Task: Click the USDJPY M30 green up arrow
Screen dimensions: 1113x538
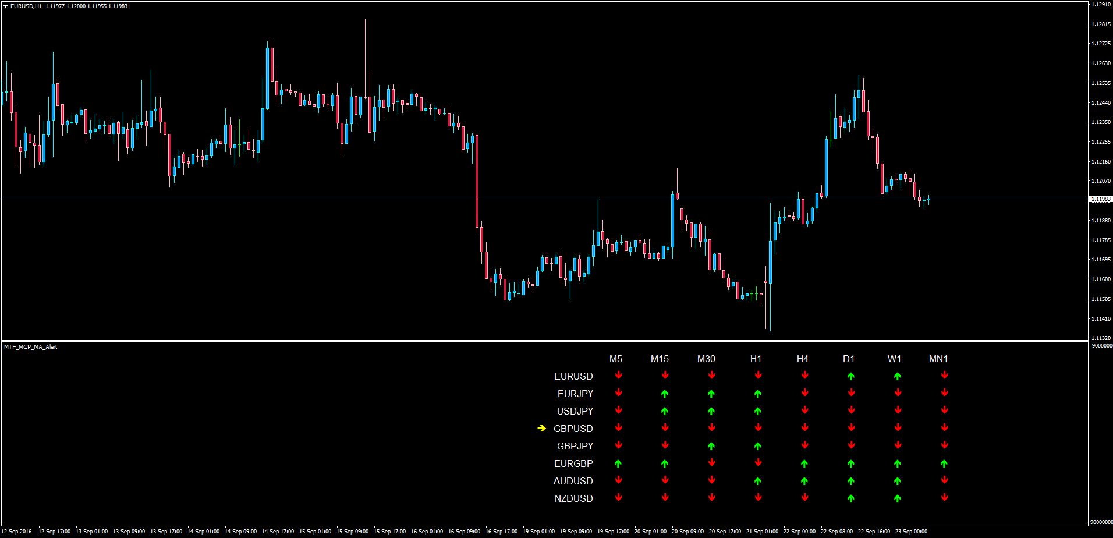Action: 711,411
